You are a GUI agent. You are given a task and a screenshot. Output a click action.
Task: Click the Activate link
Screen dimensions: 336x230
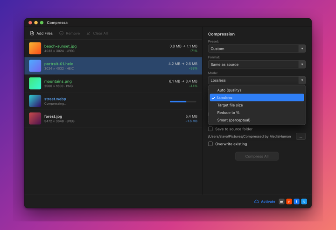tap(268, 201)
